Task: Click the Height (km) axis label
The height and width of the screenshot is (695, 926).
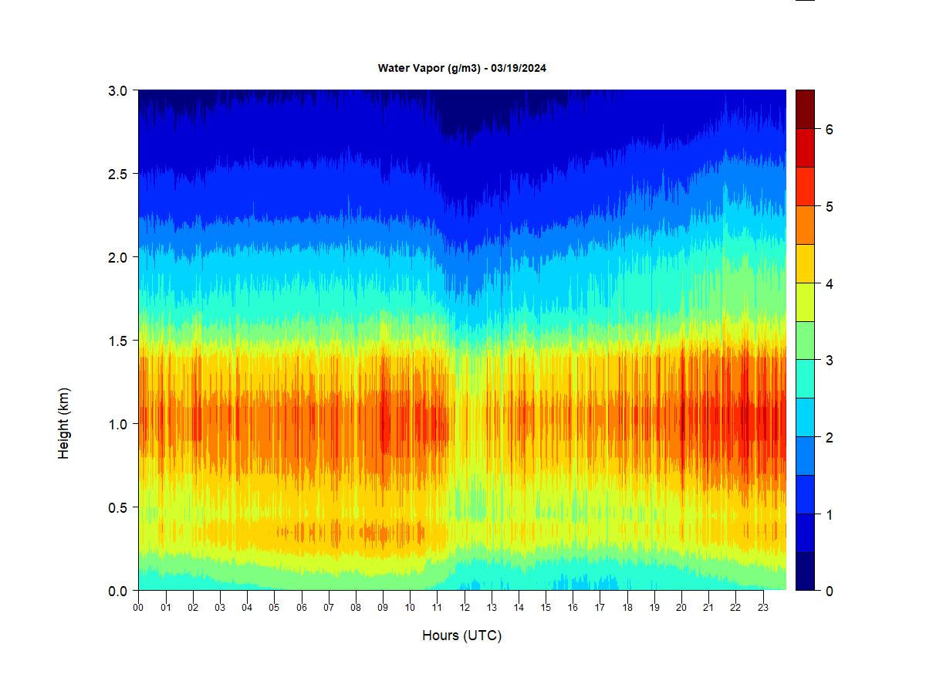Action: pos(64,423)
